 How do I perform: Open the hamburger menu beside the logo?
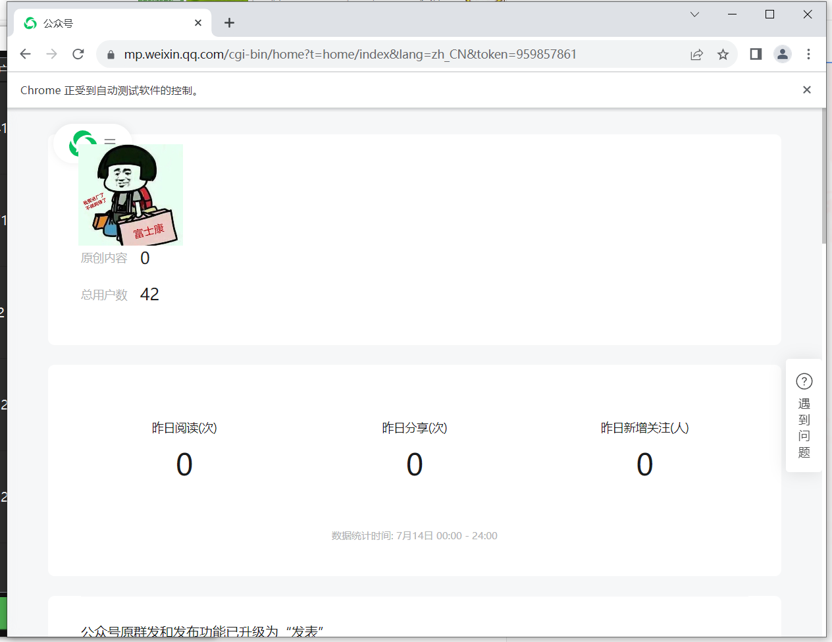110,142
